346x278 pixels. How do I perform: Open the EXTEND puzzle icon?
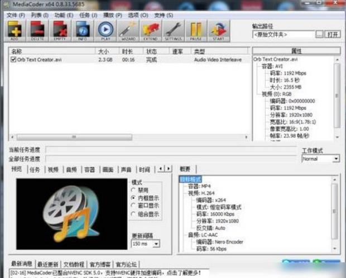coord(151,31)
